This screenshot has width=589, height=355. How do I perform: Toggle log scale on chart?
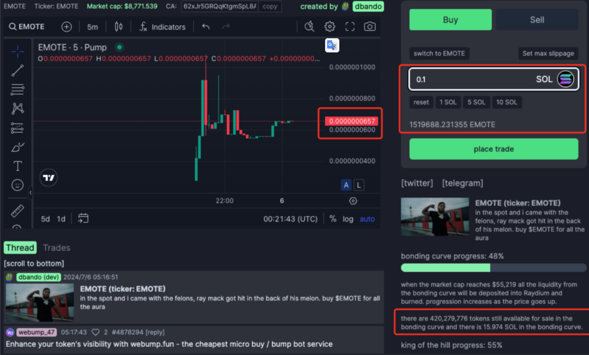348,219
